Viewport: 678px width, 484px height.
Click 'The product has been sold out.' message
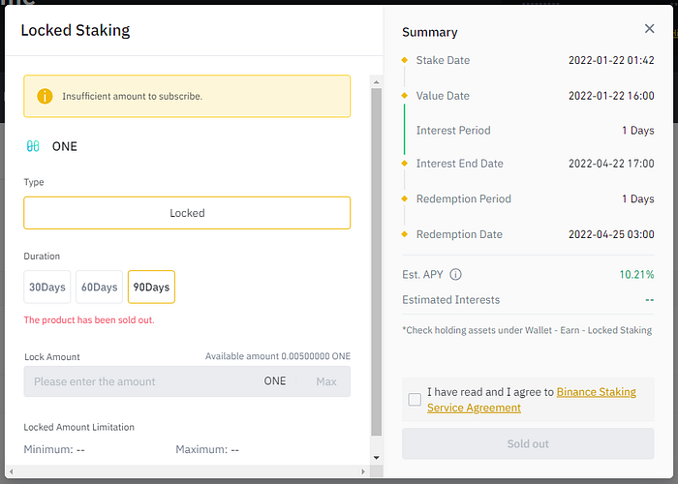click(89, 319)
